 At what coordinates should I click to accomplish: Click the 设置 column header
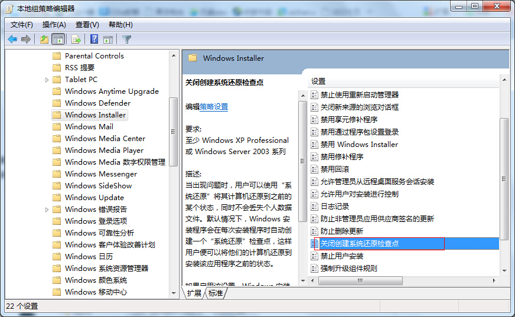coord(405,81)
